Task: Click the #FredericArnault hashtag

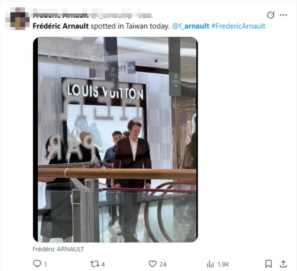Action: (238, 26)
